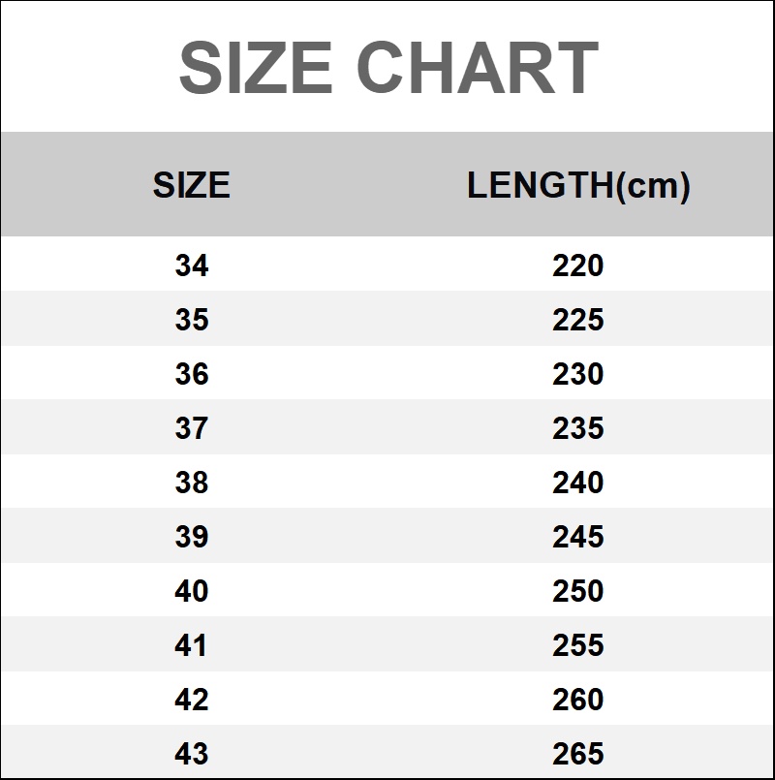Image resolution: width=775 pixels, height=780 pixels.
Task: Select the size 39 cell
Action: click(192, 537)
